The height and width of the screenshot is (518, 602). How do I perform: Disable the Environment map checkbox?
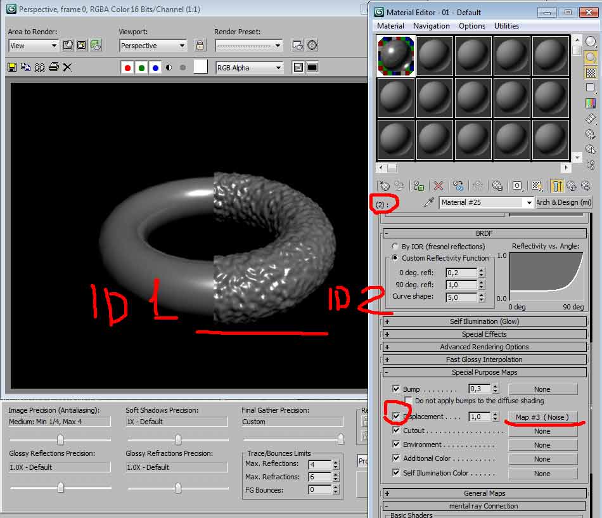(x=396, y=444)
